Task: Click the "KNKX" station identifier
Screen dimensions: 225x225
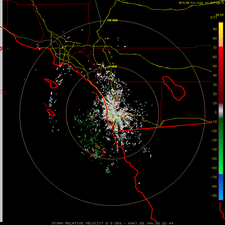Action: tap(132, 223)
